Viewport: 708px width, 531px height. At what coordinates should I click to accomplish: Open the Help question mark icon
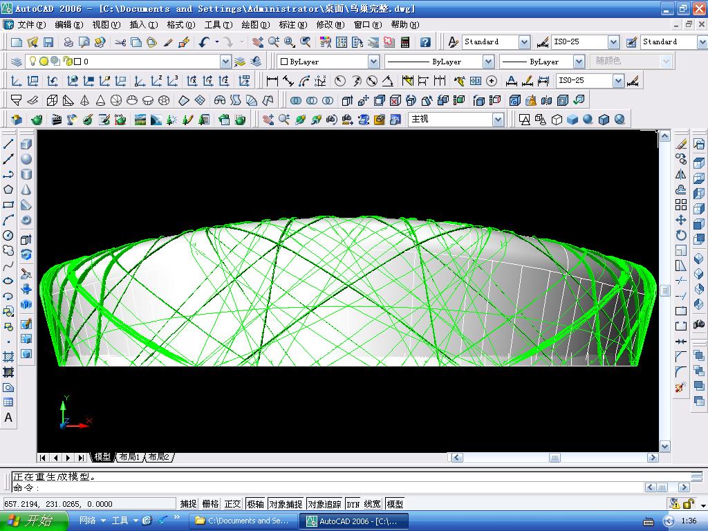click(x=425, y=42)
